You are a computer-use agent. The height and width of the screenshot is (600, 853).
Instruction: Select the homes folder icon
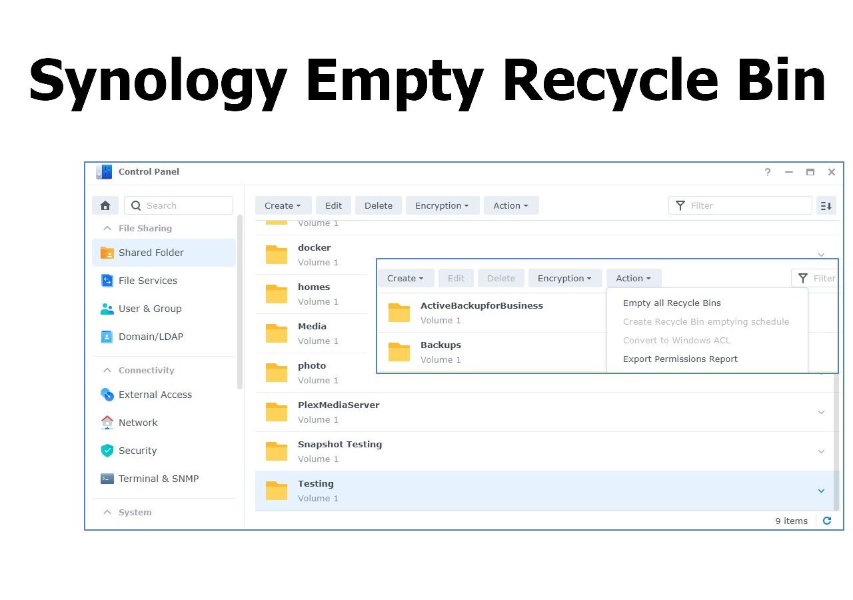277,294
